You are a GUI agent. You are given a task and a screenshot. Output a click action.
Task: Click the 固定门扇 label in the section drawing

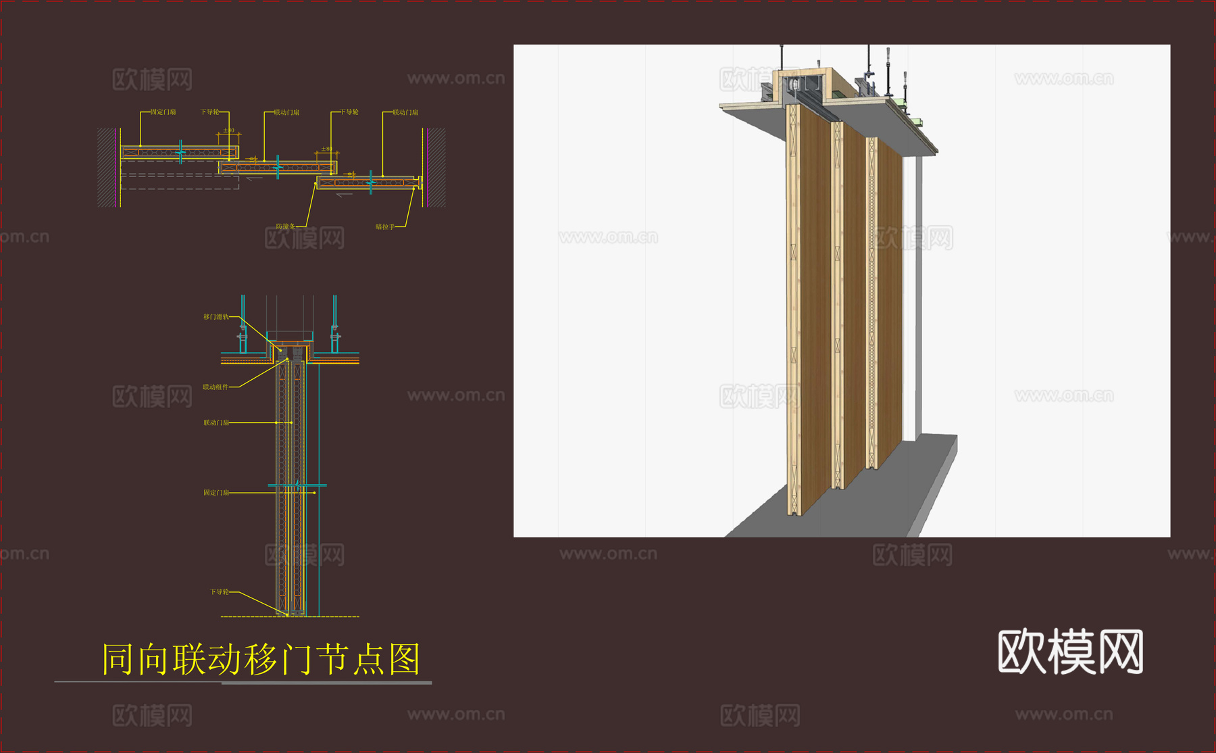pyautogui.click(x=216, y=493)
